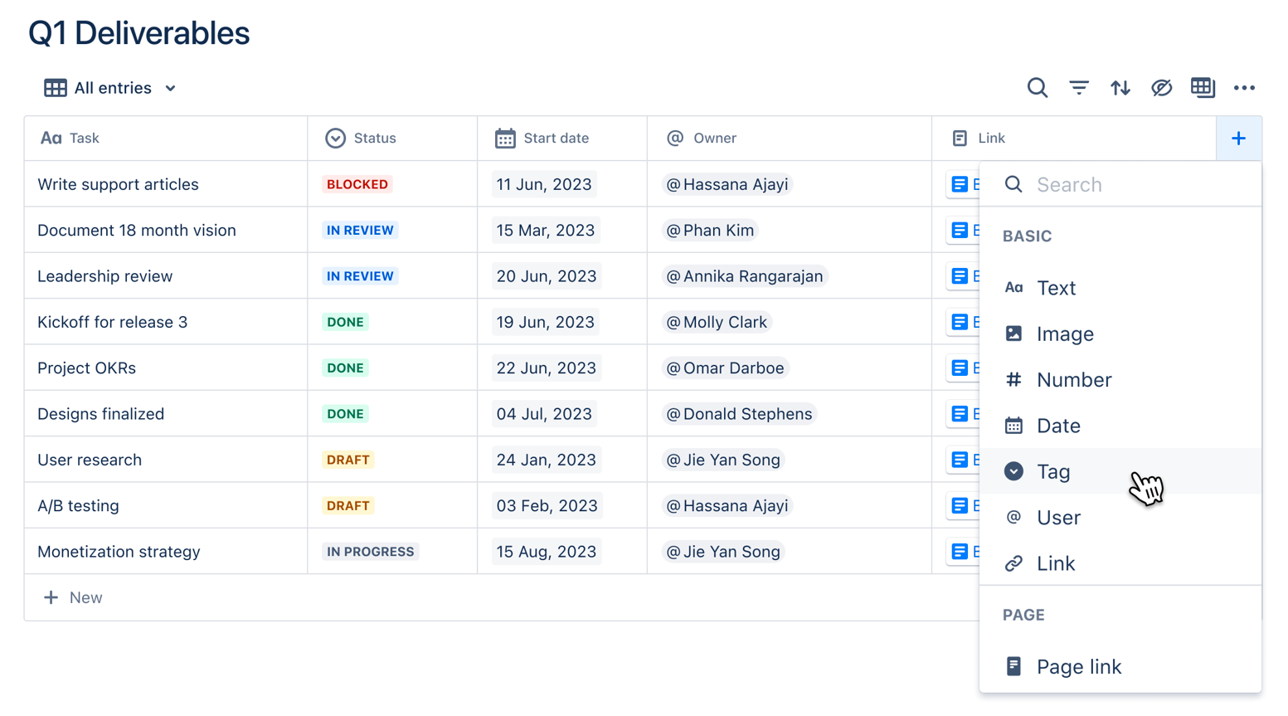This screenshot has height=716, width=1288.
Task: Click the Task column header
Action: (x=166, y=139)
